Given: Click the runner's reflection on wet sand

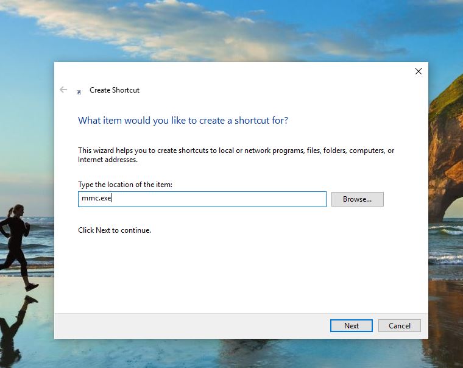Looking at the screenshot, I should pos(18,323).
